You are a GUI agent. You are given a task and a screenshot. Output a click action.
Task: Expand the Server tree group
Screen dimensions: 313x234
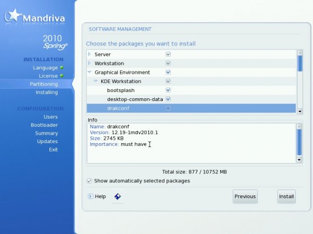pos(89,54)
